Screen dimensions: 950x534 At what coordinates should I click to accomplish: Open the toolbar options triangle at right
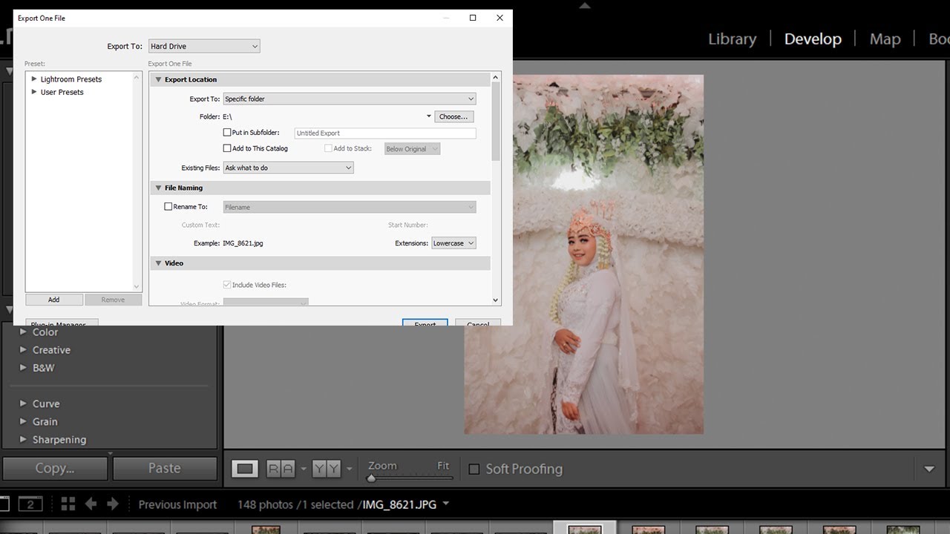[x=929, y=469]
